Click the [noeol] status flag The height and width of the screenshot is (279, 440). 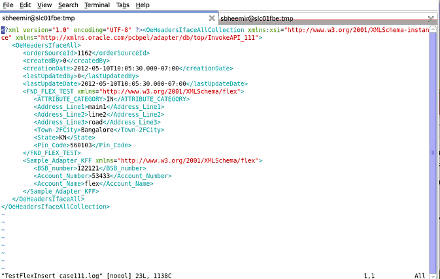coord(119,276)
